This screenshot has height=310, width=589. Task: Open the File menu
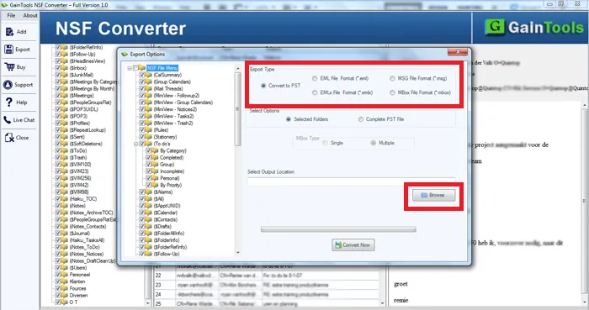[x=11, y=15]
